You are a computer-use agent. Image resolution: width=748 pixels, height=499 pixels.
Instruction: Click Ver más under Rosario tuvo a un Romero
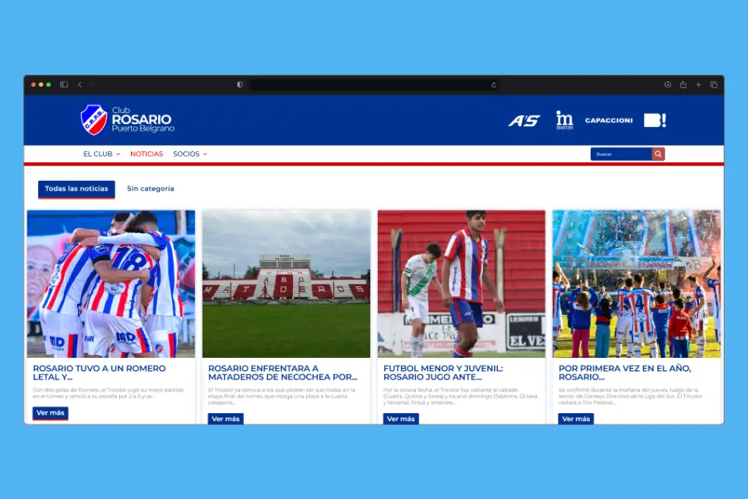click(50, 412)
